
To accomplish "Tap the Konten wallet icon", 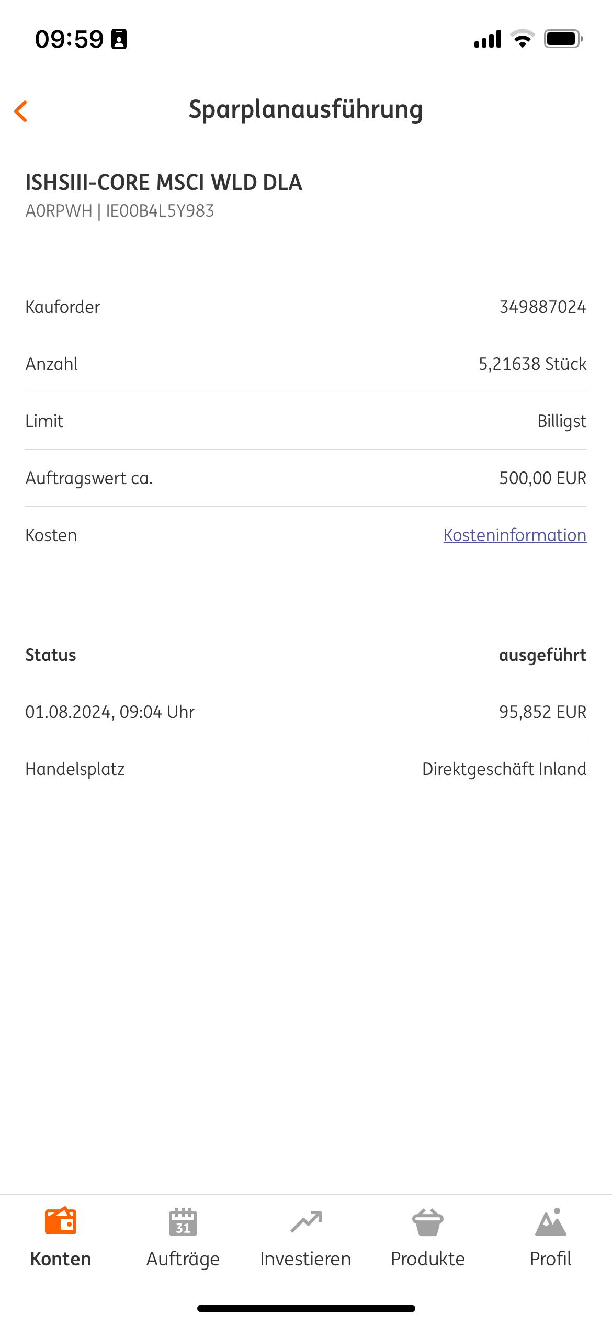I will click(61, 1221).
